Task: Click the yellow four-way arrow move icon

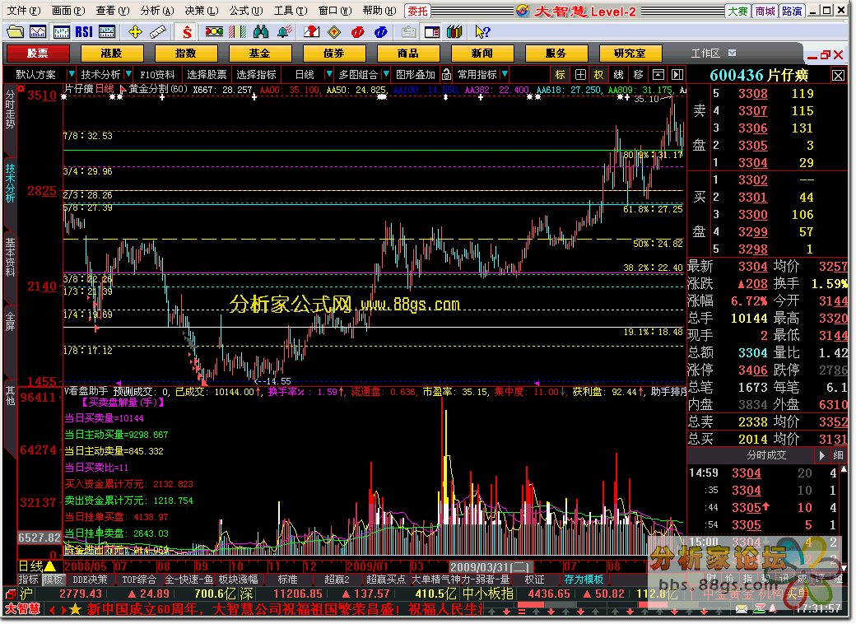Action: pos(135,32)
